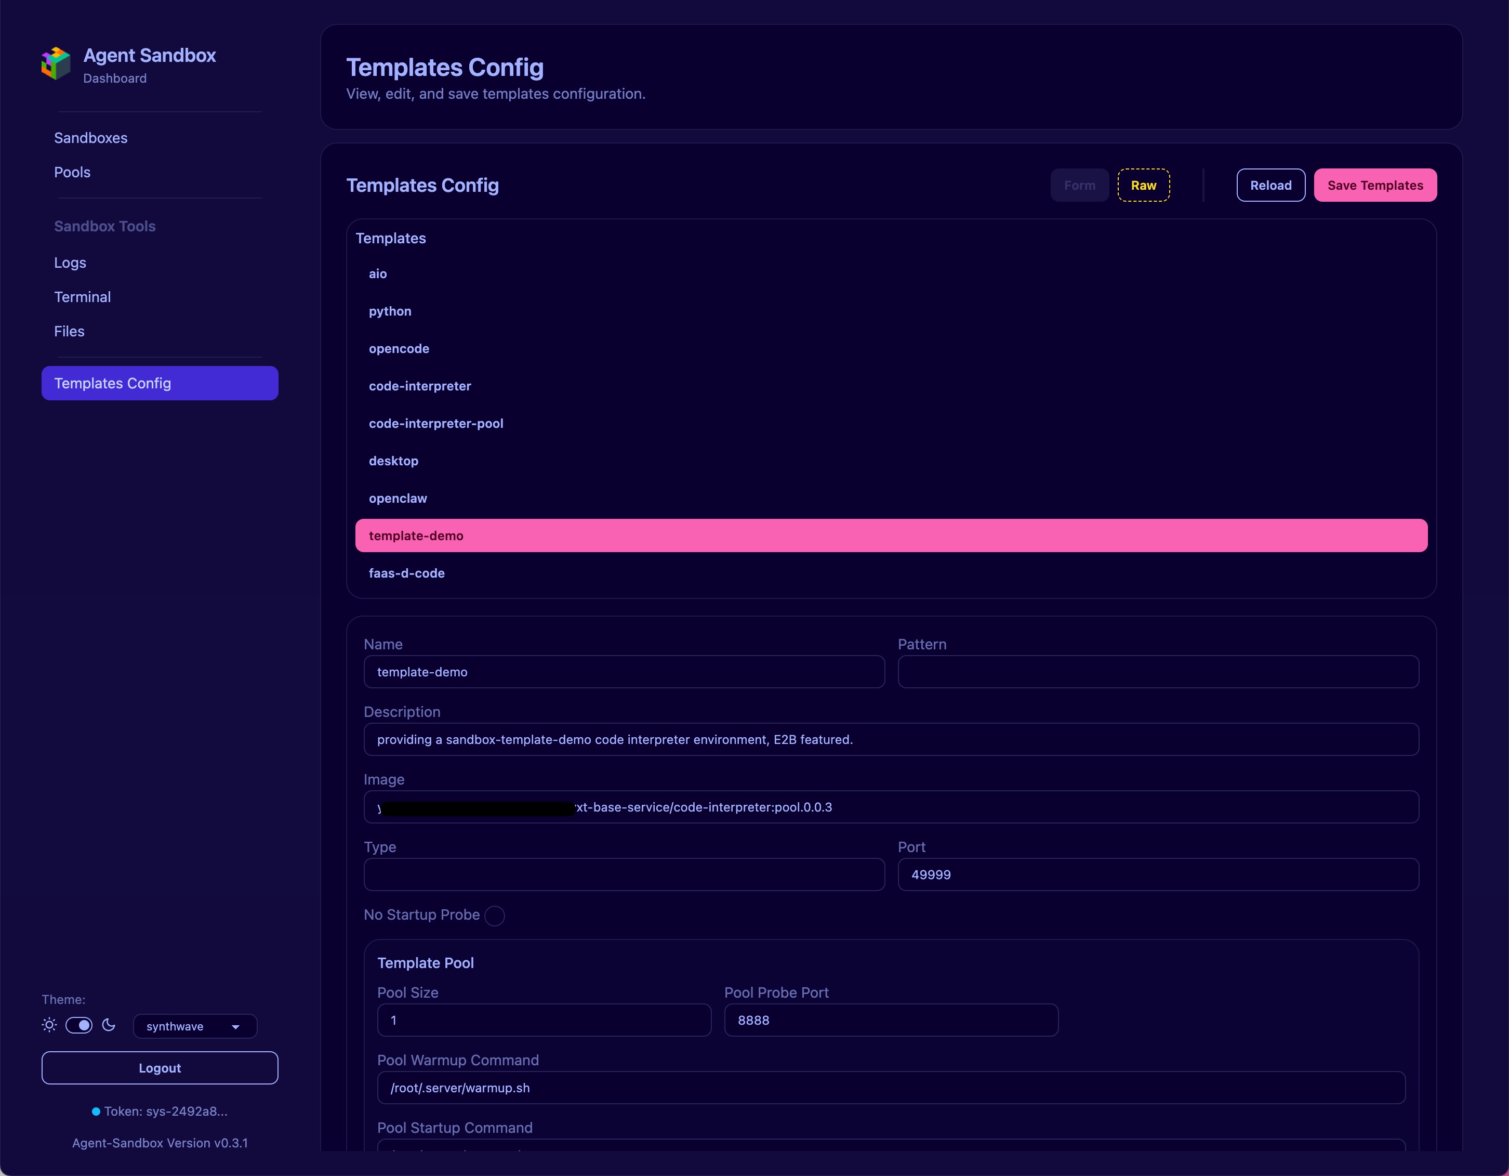Choose the faas-d-code template
The image size is (1509, 1176).
tap(406, 573)
